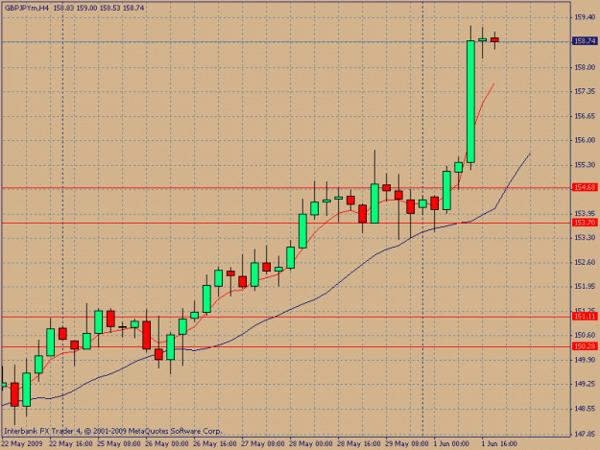Click the 26 May 00:00 time label
This screenshot has height=450, width=600.
point(167,444)
